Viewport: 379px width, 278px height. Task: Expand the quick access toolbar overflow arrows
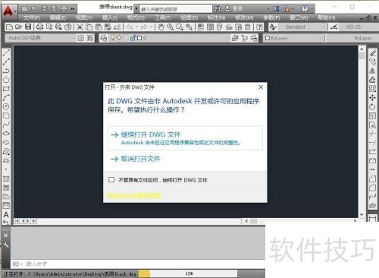[x=73, y=9]
